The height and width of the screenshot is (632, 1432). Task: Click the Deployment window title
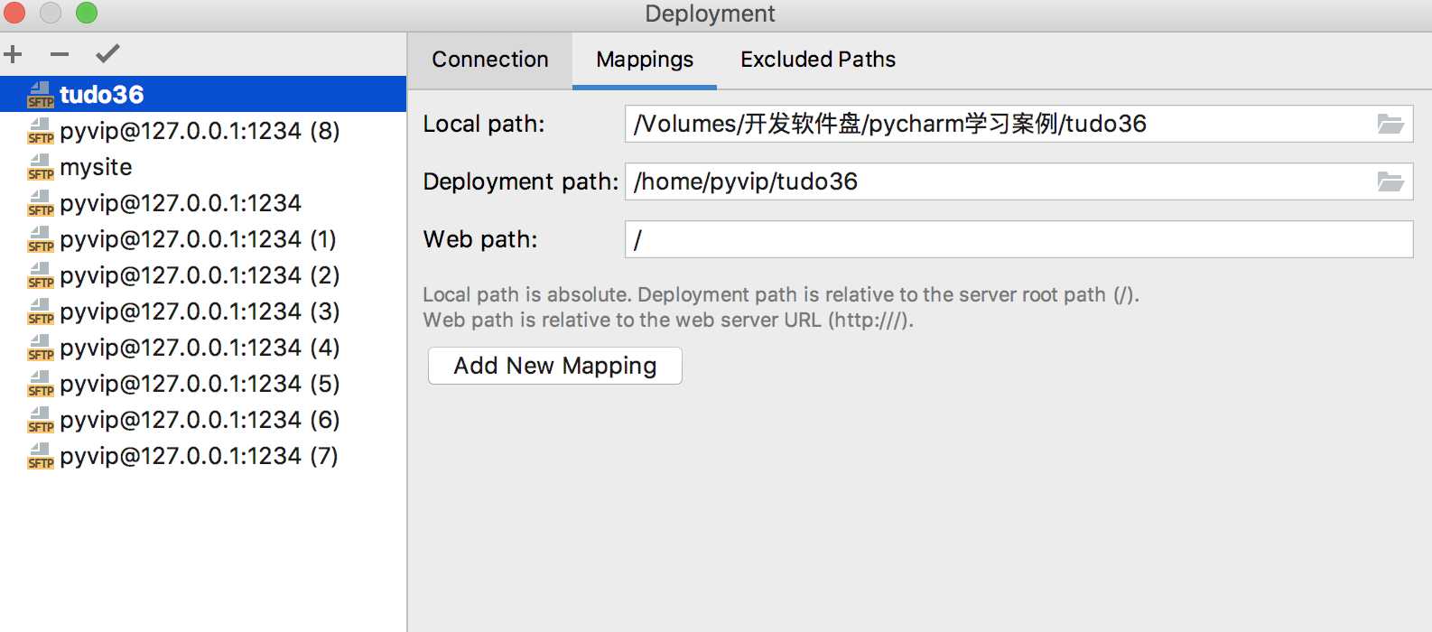[710, 14]
